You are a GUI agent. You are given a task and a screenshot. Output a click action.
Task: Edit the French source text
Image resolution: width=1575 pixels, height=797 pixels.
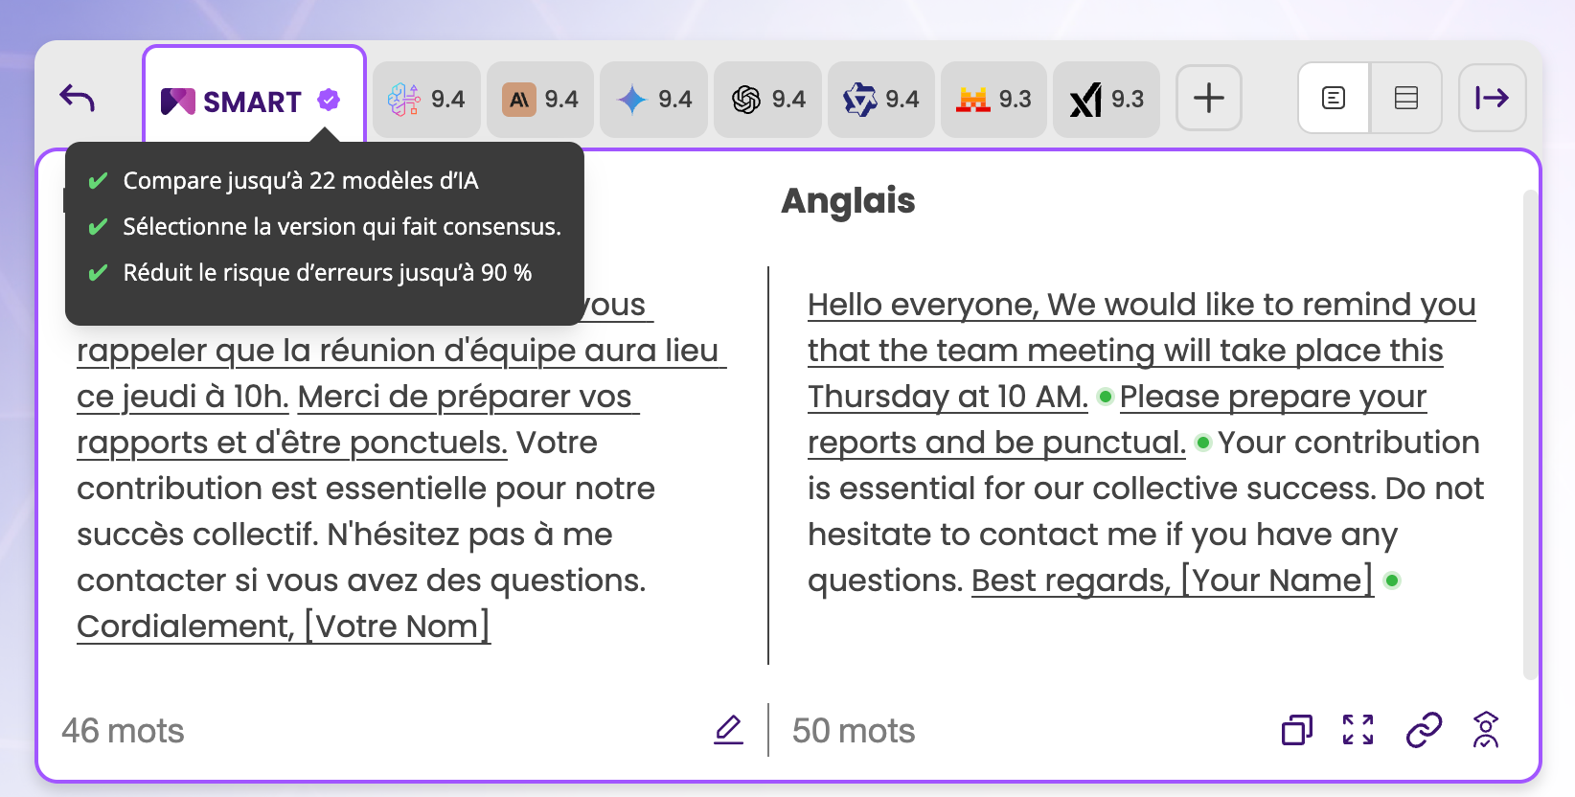coord(729,730)
